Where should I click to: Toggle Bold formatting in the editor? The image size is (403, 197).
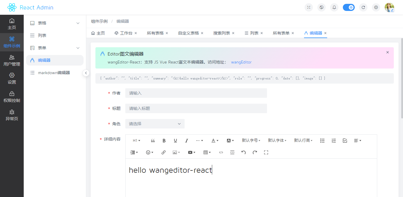[x=164, y=141]
